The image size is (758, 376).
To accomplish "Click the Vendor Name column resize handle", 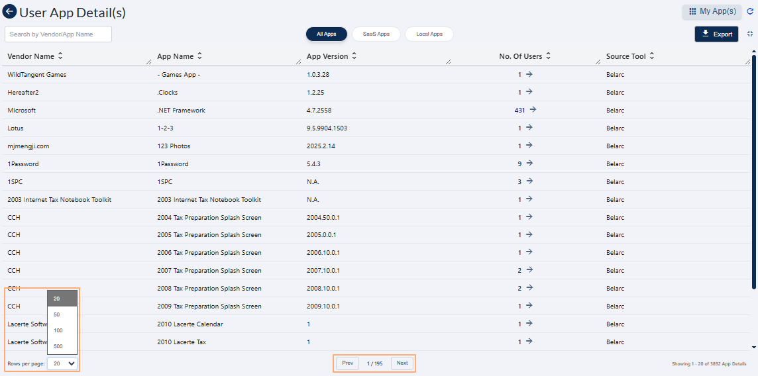I will click(148, 62).
